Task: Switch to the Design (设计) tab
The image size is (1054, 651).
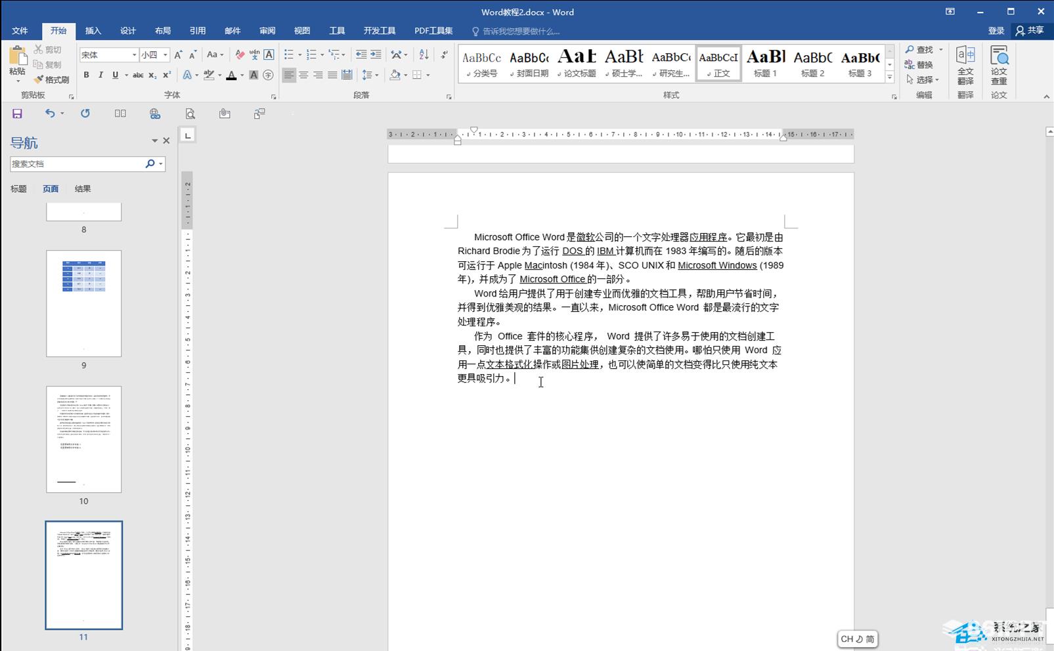Action: pos(128,31)
